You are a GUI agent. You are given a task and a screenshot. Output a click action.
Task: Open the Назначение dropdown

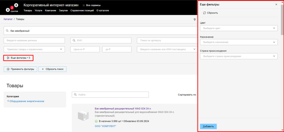pyautogui.click(x=239, y=42)
